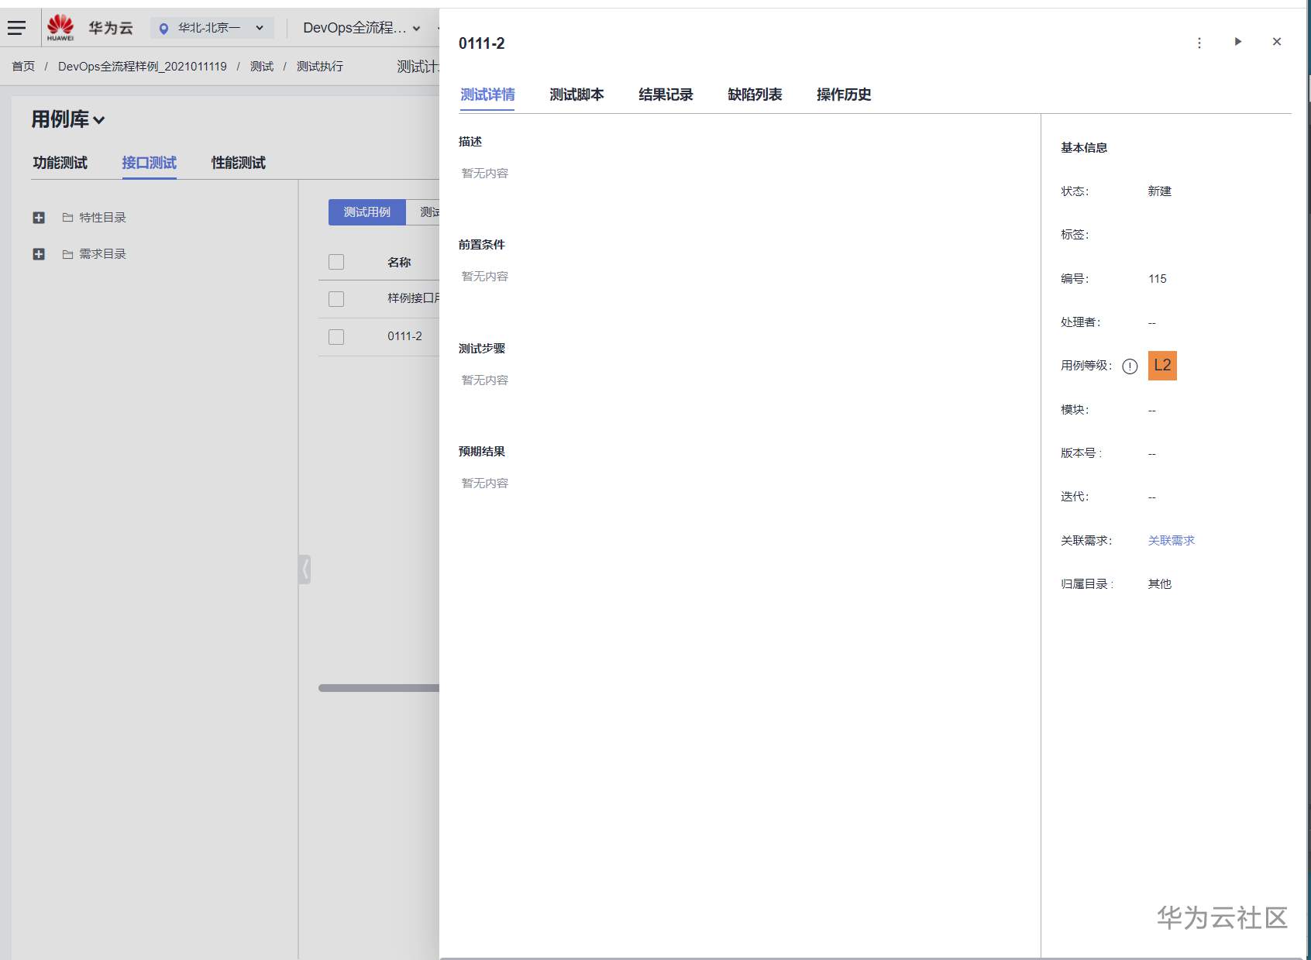
Task: Select the 特性目录 tree item
Action: pos(102,218)
